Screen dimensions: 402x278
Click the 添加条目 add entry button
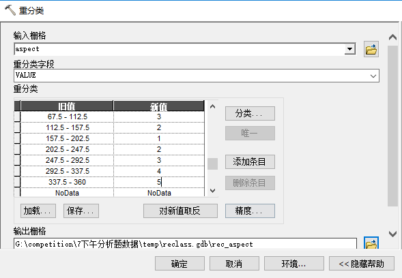point(250,161)
